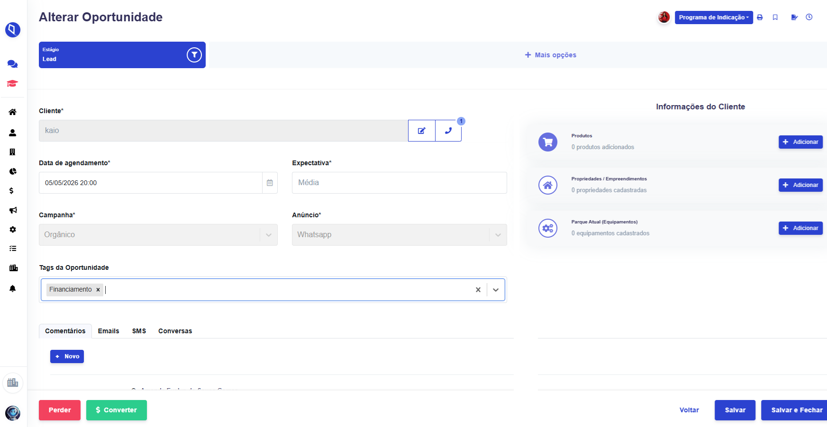Open the Expectativa Média select field
827x427 pixels.
click(400, 183)
